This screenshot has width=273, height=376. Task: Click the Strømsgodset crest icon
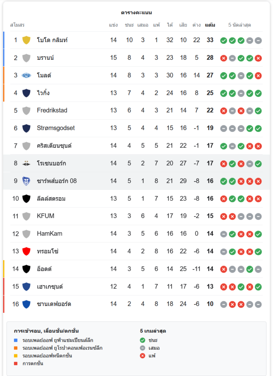pos(26,128)
